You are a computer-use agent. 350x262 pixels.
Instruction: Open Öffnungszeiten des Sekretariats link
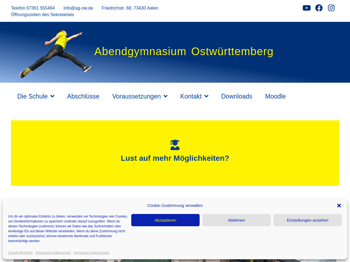[x=42, y=15]
